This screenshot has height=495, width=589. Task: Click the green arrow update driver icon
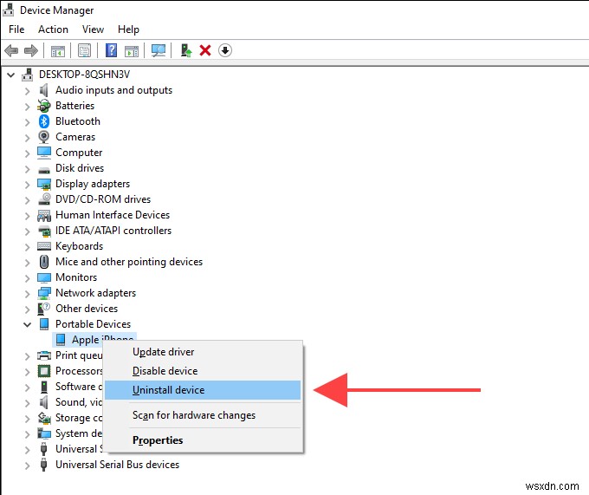[186, 50]
